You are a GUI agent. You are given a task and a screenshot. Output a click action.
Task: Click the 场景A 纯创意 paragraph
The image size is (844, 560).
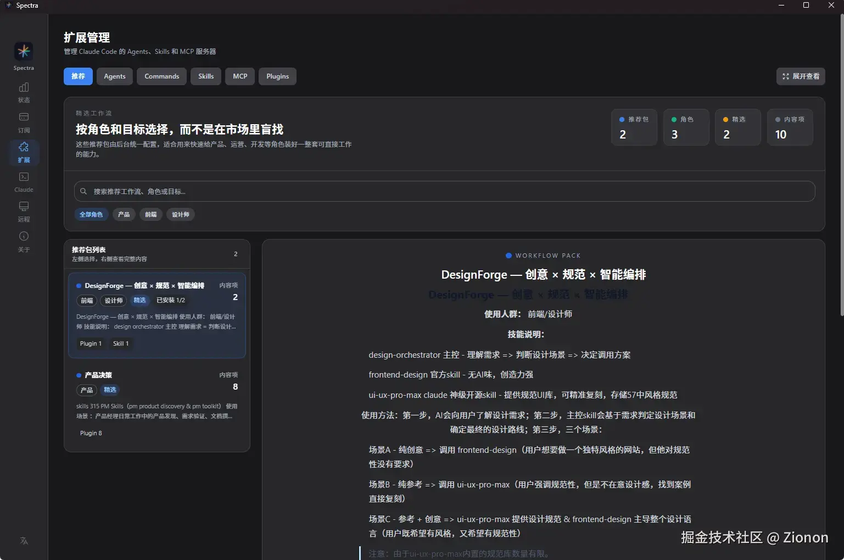[x=529, y=457]
